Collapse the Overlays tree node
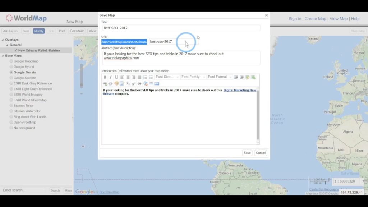The height and width of the screenshot is (207, 368). pyautogui.click(x=3, y=40)
